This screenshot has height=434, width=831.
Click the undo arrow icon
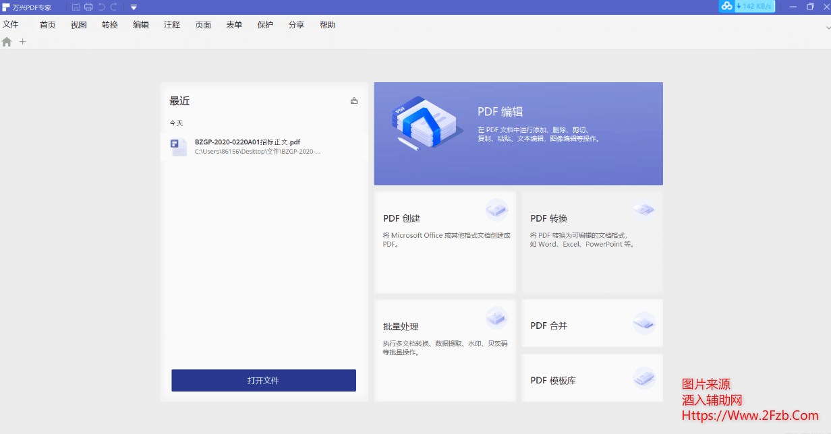101,7
